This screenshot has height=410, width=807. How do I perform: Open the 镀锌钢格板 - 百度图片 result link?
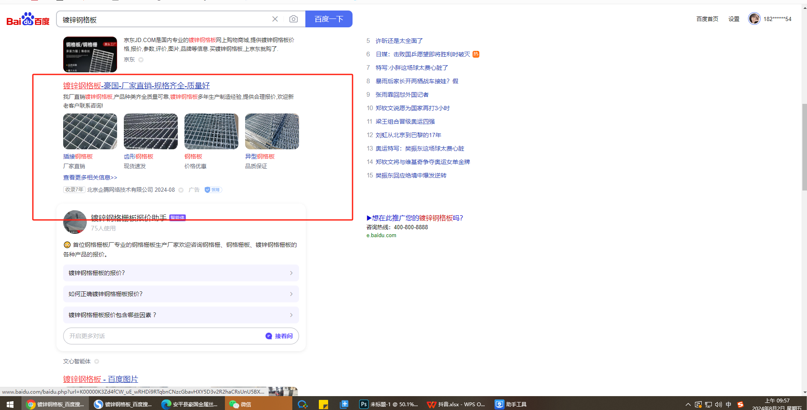[x=101, y=379]
